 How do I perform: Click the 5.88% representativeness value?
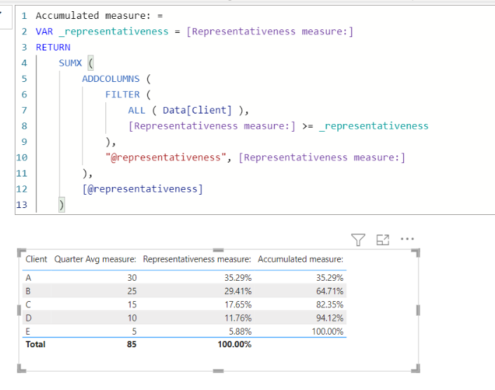(x=240, y=331)
